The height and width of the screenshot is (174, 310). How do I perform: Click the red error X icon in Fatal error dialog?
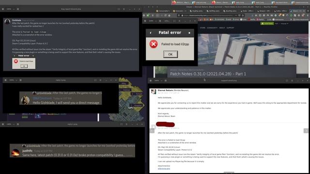[154, 44]
